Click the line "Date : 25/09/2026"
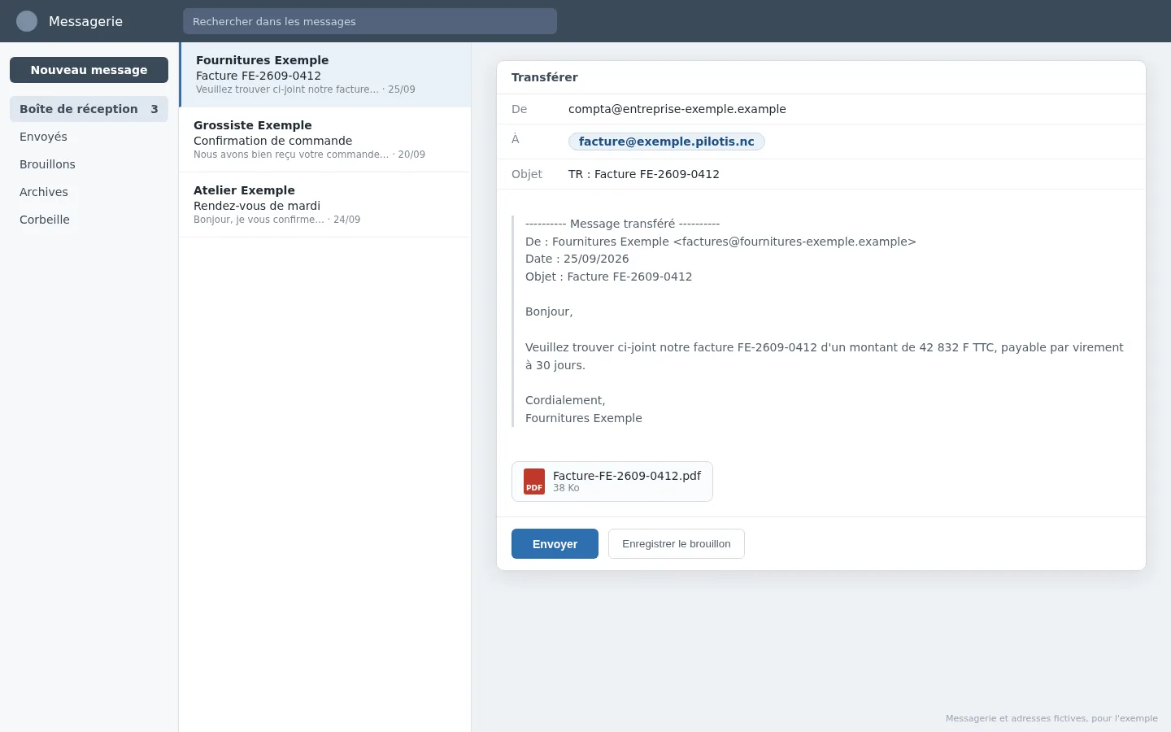The height and width of the screenshot is (732, 1171). click(x=577, y=259)
